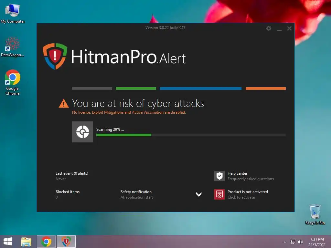
Task: Click the scanning progress bar
Action: coord(191,135)
